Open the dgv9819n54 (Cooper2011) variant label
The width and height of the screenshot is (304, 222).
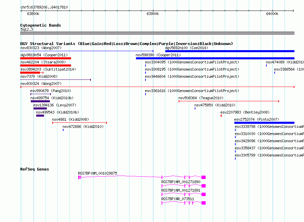pyautogui.click(x=44, y=55)
